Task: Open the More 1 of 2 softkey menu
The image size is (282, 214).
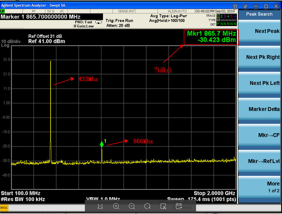Action: click(260, 187)
